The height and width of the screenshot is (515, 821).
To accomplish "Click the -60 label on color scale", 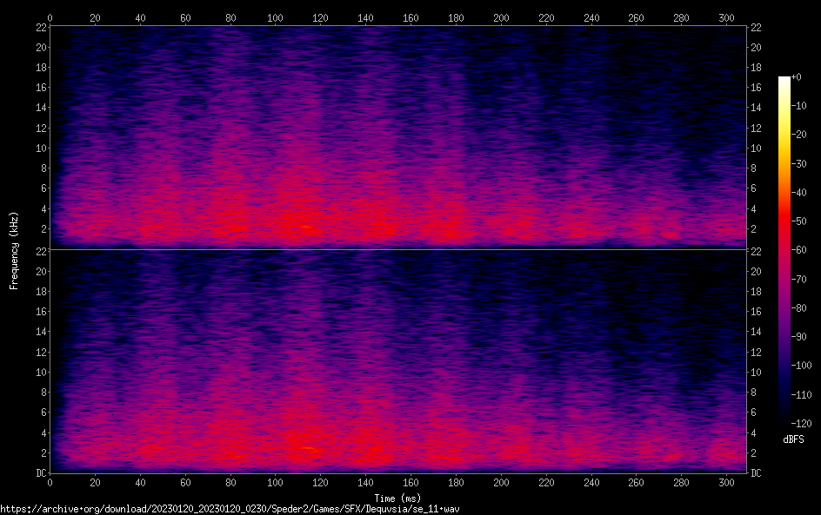I will point(800,250).
